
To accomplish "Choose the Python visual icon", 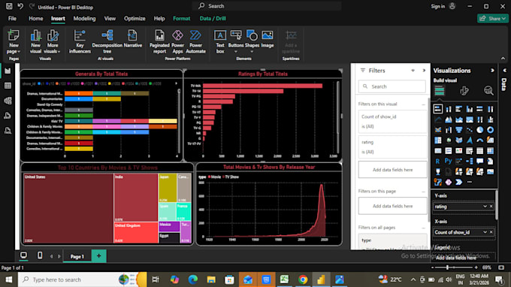I will pos(448,161).
